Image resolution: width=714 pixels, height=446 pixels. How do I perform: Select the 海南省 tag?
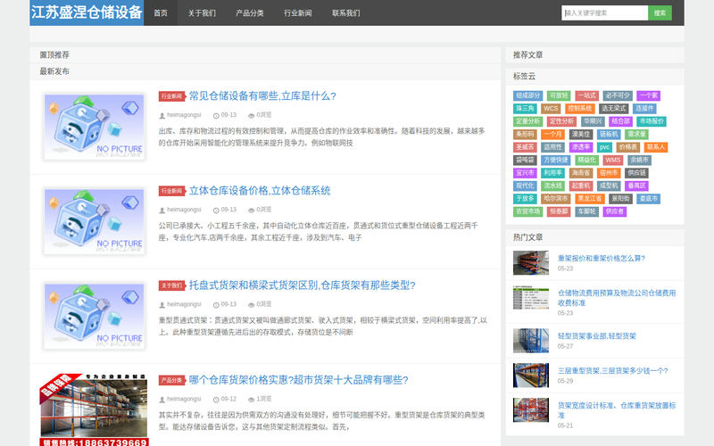(581, 173)
